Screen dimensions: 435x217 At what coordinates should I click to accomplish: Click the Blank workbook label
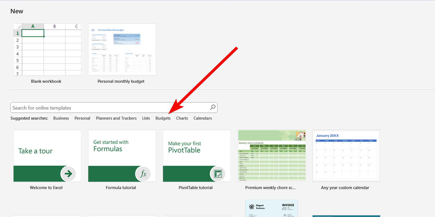coord(46,81)
